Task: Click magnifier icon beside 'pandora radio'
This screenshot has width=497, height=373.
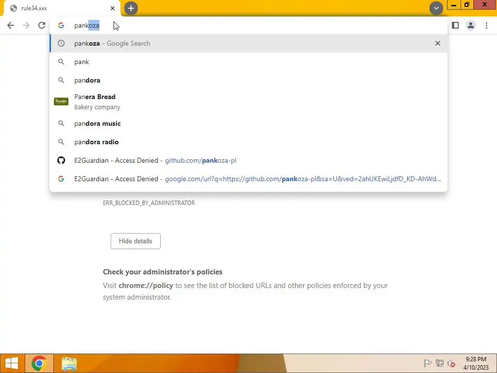Action: [x=61, y=142]
